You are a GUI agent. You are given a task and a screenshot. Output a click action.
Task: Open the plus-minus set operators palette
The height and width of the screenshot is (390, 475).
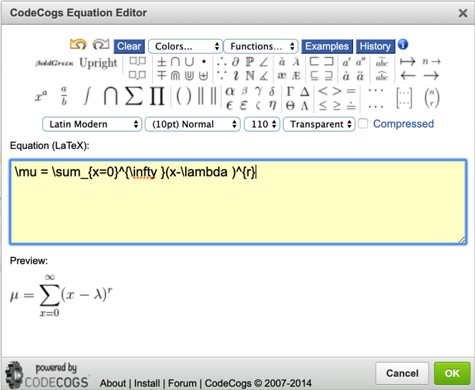point(182,69)
